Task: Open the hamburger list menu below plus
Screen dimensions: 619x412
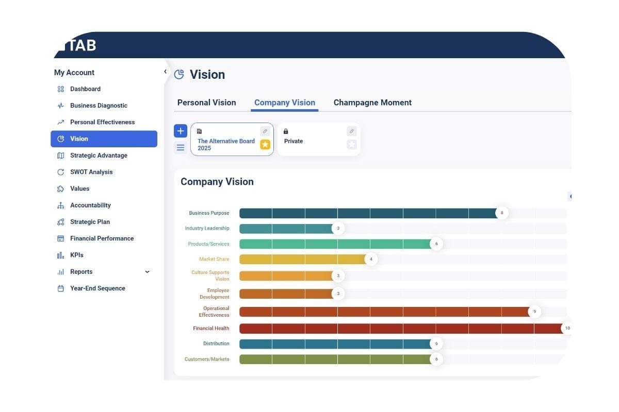Action: (x=181, y=148)
